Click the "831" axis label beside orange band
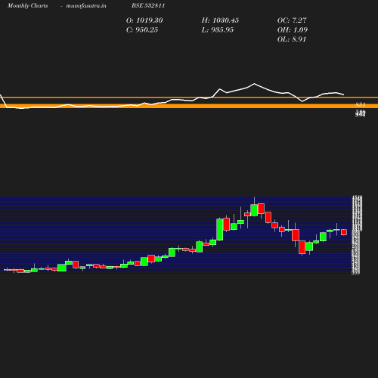Viewport: 378px width, 378px height. click(361, 104)
